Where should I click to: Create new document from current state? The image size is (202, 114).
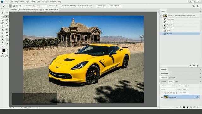coord(190,66)
